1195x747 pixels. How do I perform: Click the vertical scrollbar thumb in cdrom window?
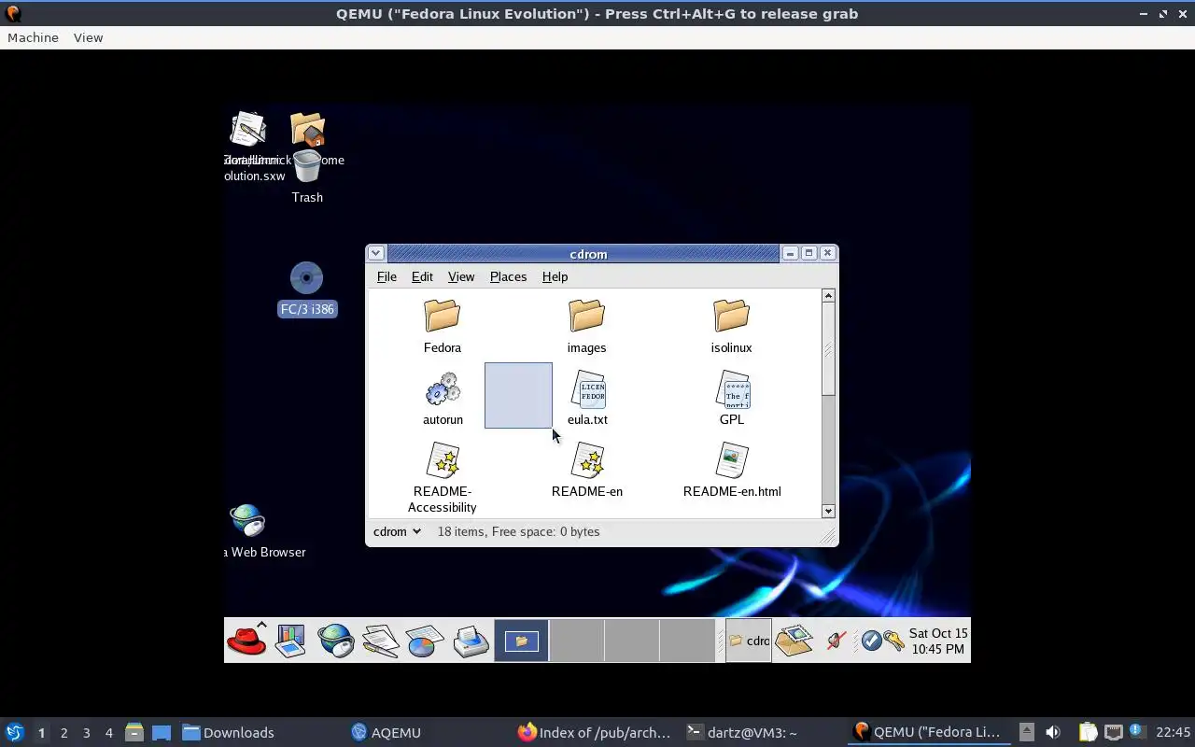(x=828, y=348)
